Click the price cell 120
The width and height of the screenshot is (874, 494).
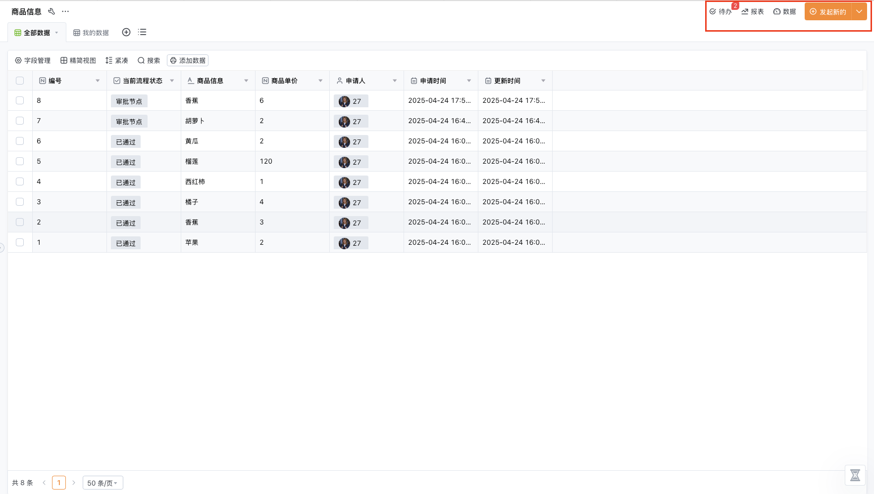click(x=292, y=161)
